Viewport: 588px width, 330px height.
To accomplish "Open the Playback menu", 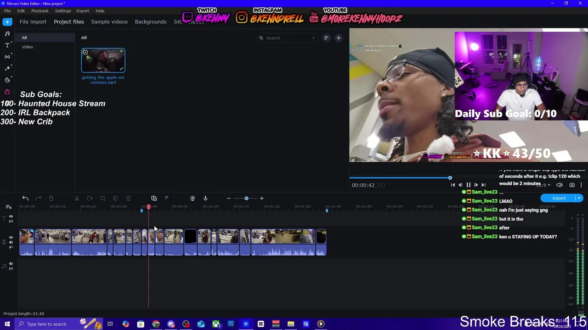I will [40, 11].
